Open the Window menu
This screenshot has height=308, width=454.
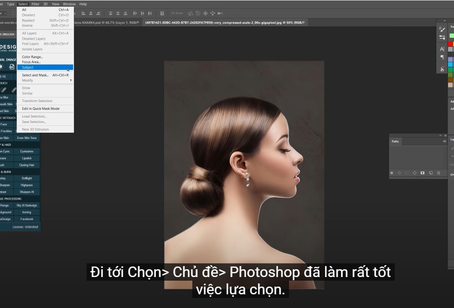click(x=69, y=4)
